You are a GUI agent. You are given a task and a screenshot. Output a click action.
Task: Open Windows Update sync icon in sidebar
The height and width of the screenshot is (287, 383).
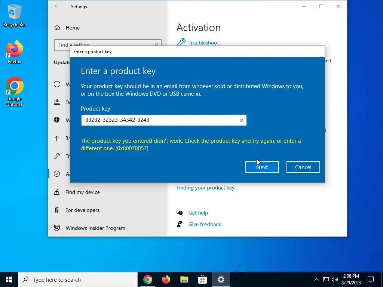pyautogui.click(x=57, y=84)
